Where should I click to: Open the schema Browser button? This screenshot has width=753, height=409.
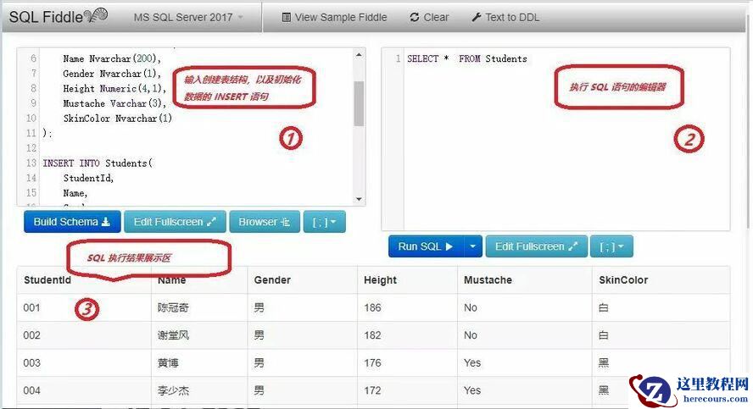265,222
